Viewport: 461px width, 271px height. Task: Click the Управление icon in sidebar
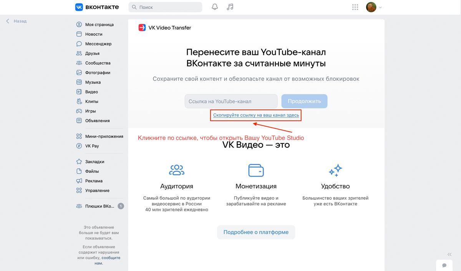[79, 191]
